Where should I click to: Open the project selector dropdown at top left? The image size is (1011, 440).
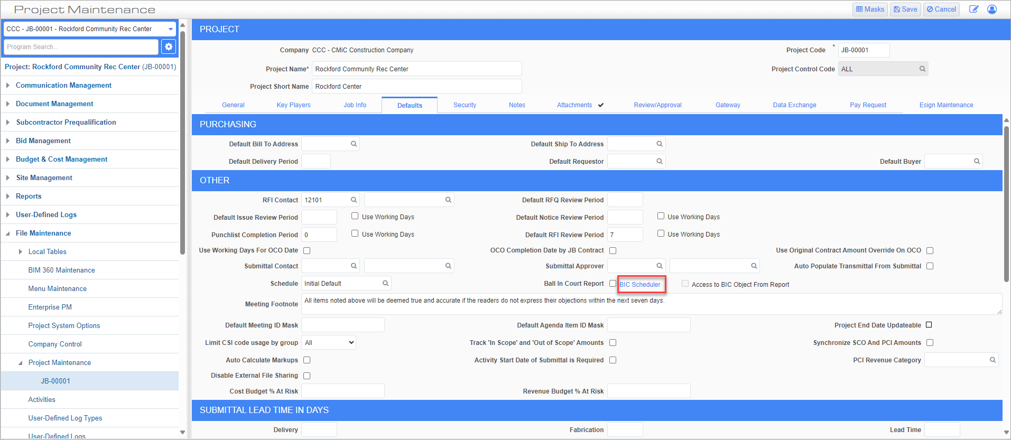(170, 29)
